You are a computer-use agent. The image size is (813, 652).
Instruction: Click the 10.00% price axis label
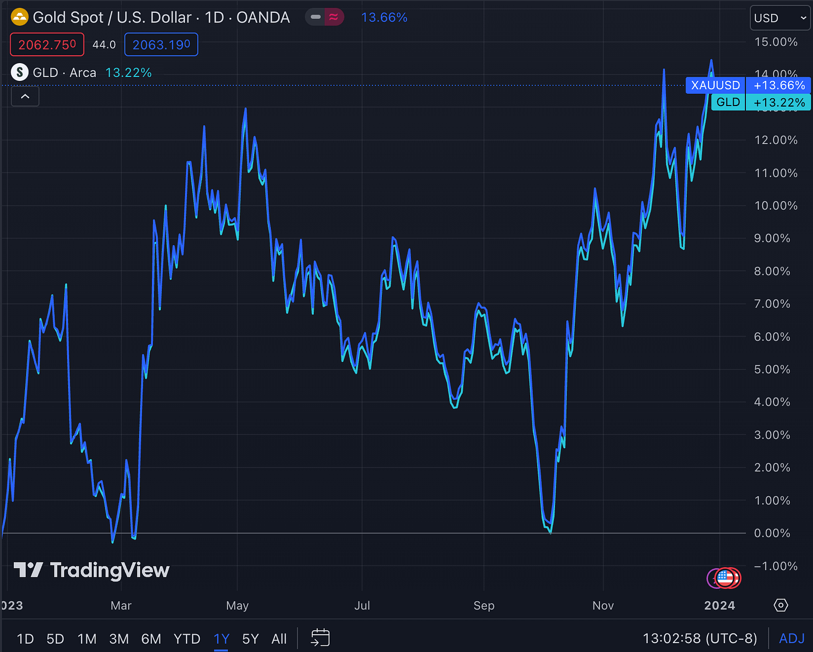point(776,205)
